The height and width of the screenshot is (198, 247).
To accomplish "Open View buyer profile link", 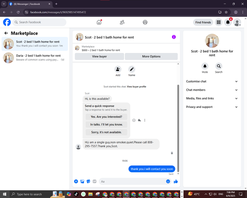I will coord(136,87).
